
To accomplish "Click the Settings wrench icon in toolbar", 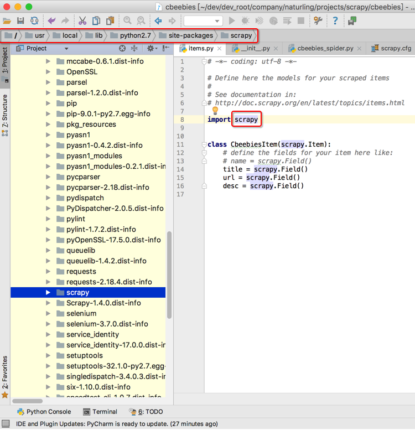I will coord(318,21).
